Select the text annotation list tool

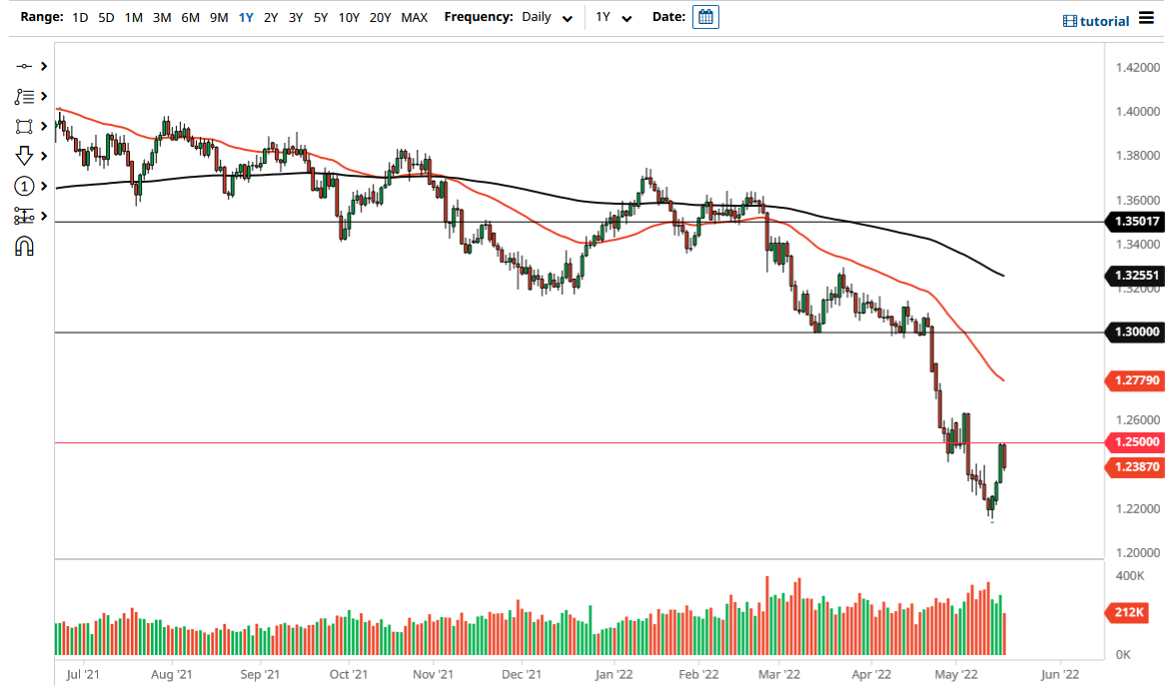(24, 97)
